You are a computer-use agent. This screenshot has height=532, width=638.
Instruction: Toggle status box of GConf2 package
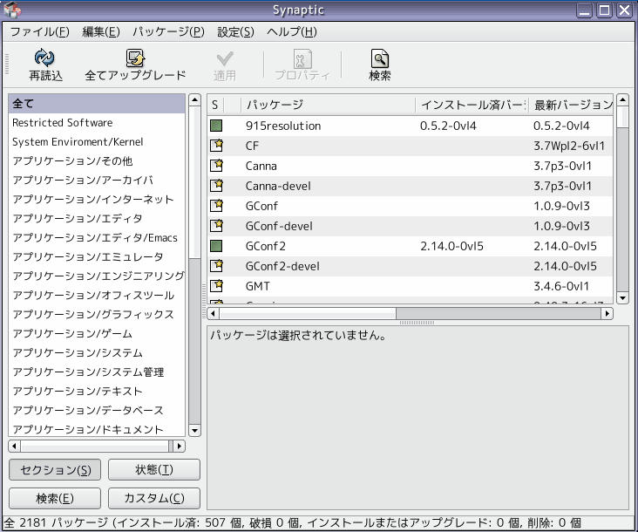(x=216, y=245)
